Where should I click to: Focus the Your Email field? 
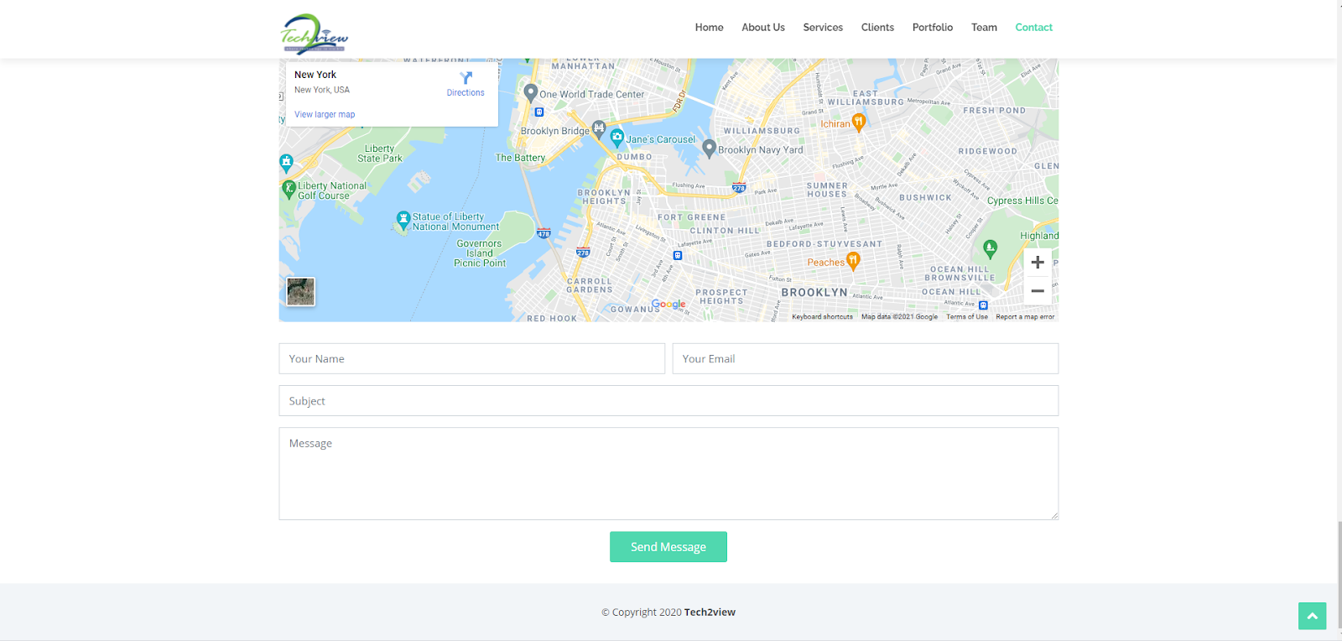(x=866, y=358)
